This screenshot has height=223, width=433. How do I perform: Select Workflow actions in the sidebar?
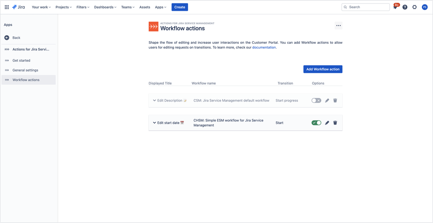point(29,80)
